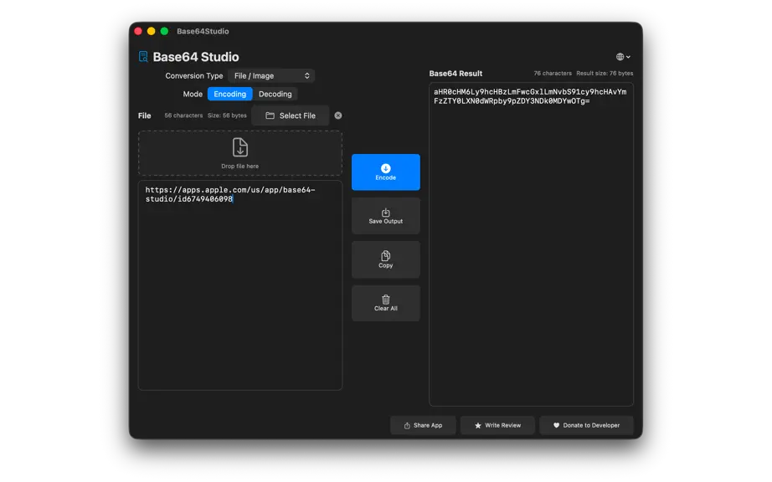Click the blue Encode button
Screen dimensions: 772x482
coord(385,172)
